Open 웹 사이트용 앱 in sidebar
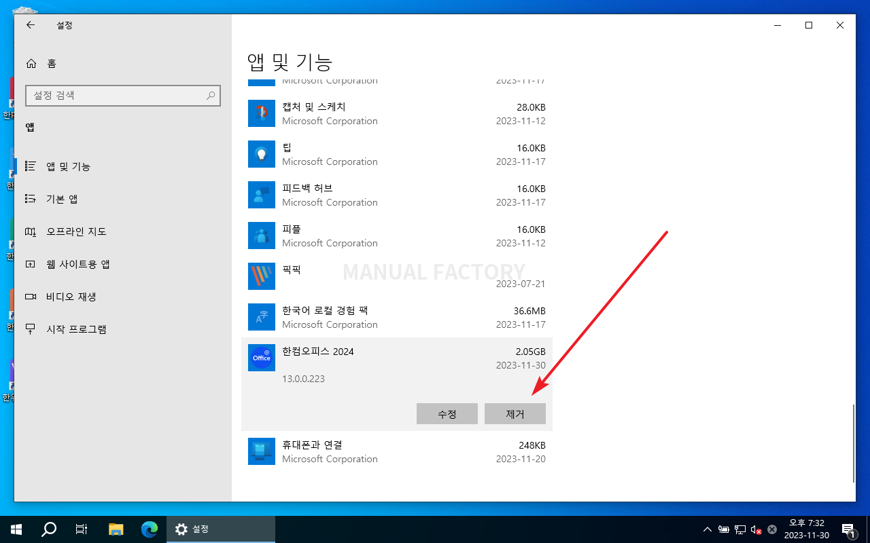This screenshot has height=543, width=870. pos(122,264)
